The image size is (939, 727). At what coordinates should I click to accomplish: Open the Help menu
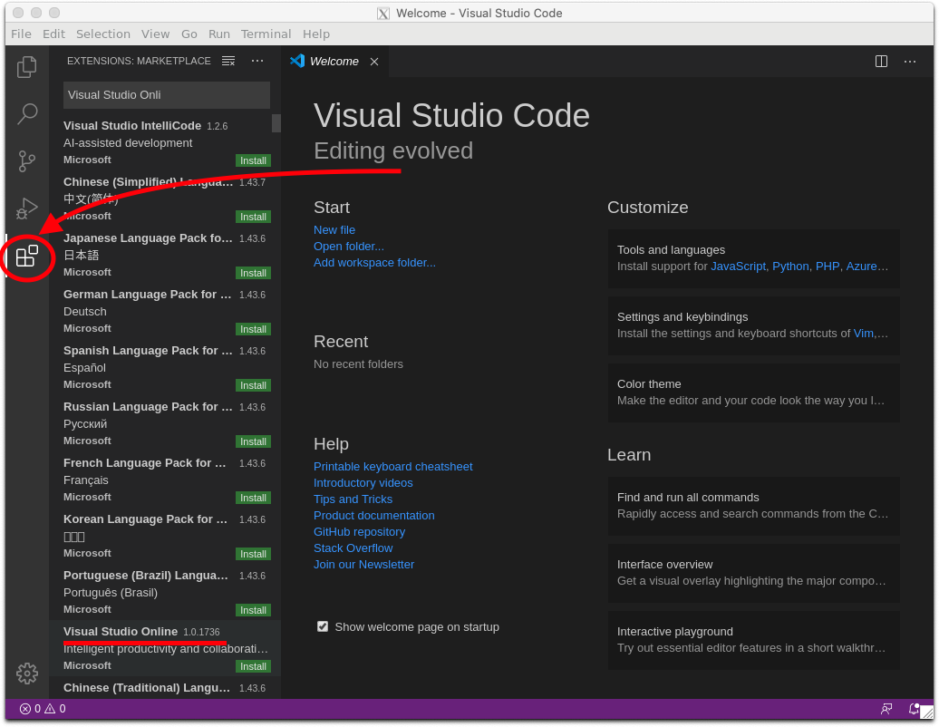point(316,34)
